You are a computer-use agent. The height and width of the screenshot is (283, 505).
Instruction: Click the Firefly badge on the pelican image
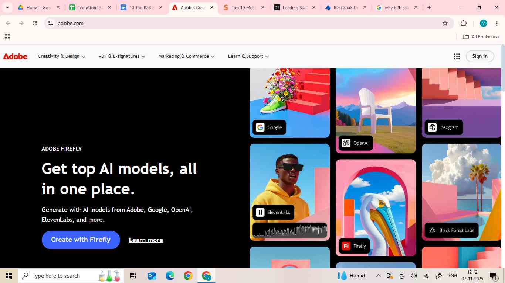[x=353, y=246]
